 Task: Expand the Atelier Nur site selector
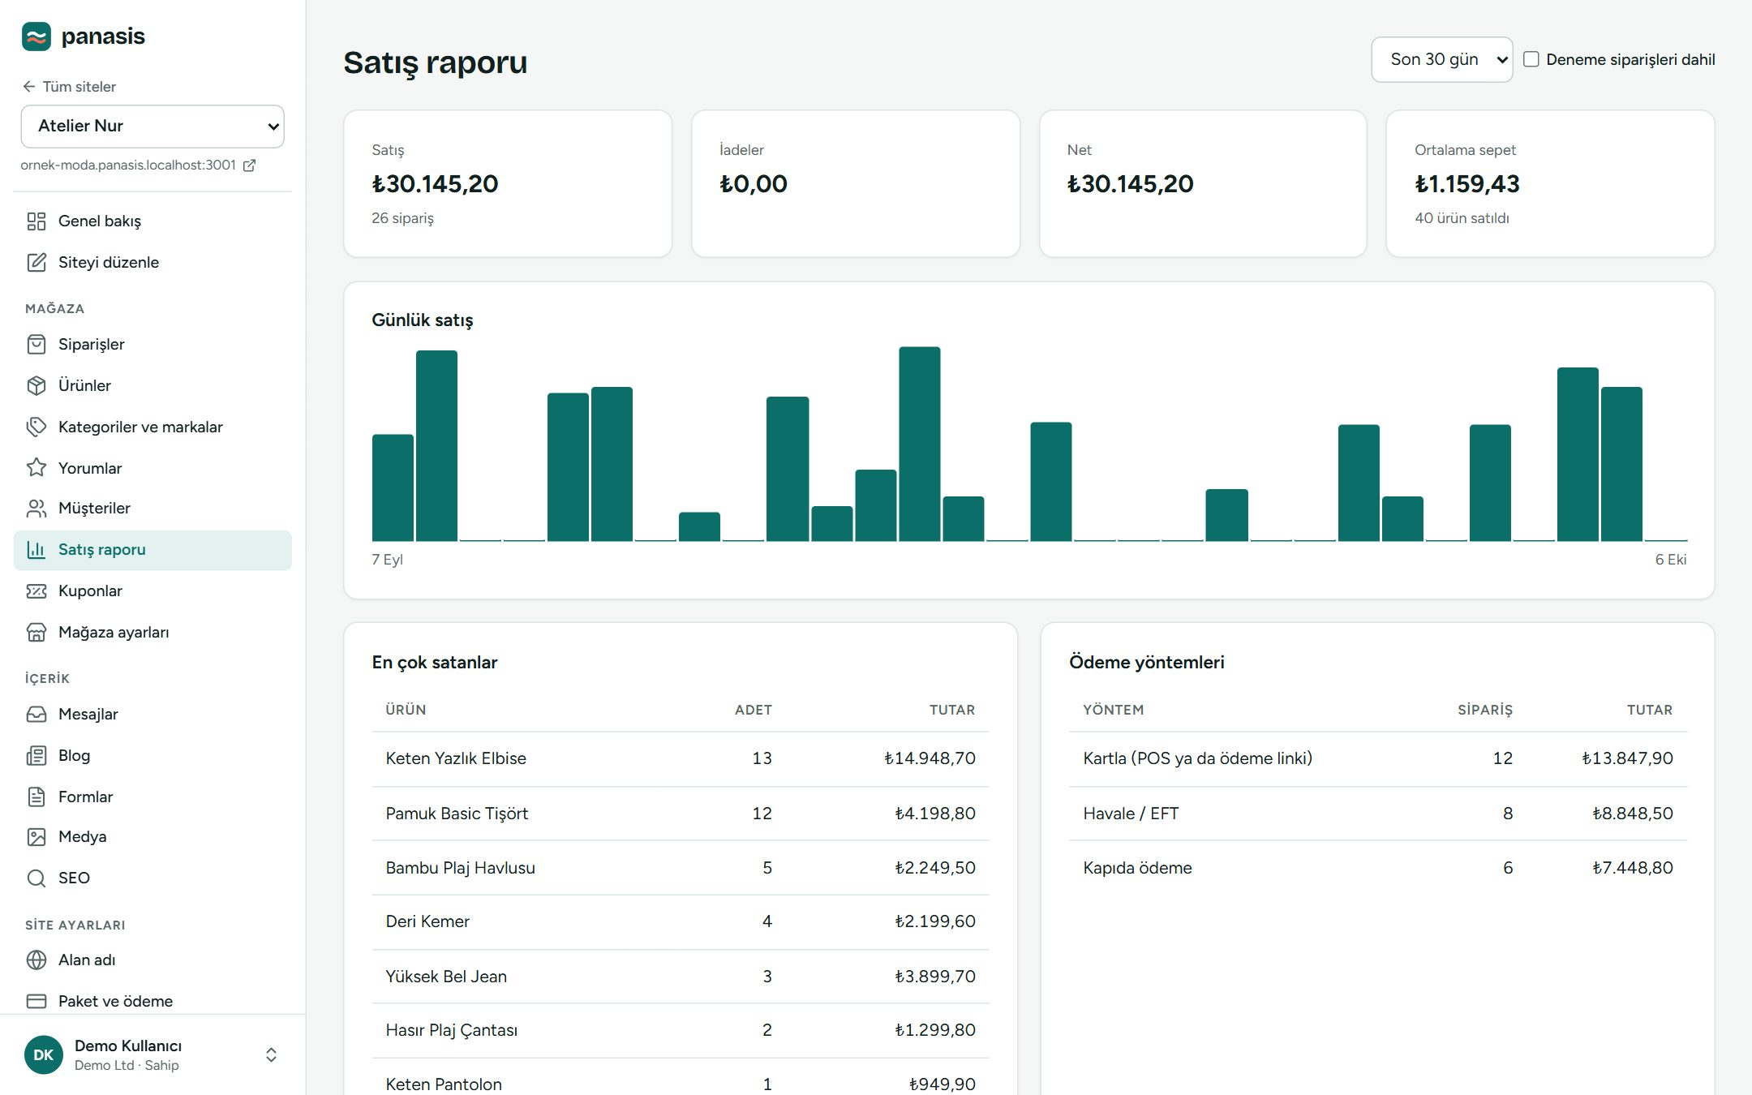click(152, 127)
